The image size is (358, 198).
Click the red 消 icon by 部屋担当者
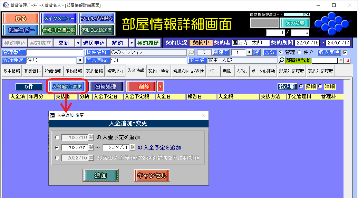pyautogui.click(x=347, y=61)
